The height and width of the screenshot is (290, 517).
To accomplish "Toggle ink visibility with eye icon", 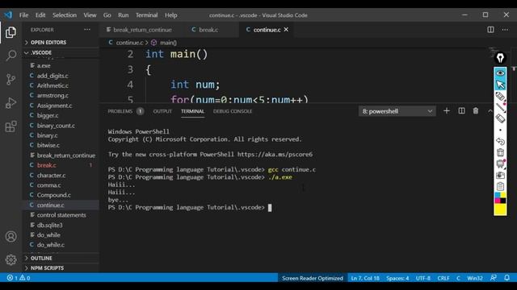I will coord(500,73).
